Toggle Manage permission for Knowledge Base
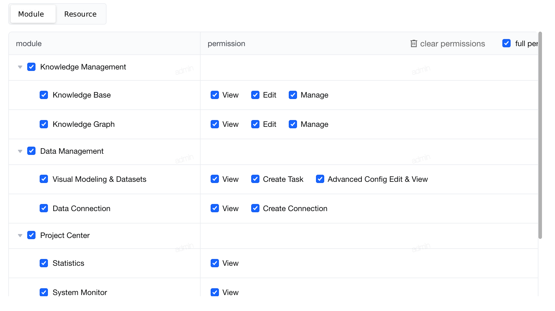 coord(293,95)
